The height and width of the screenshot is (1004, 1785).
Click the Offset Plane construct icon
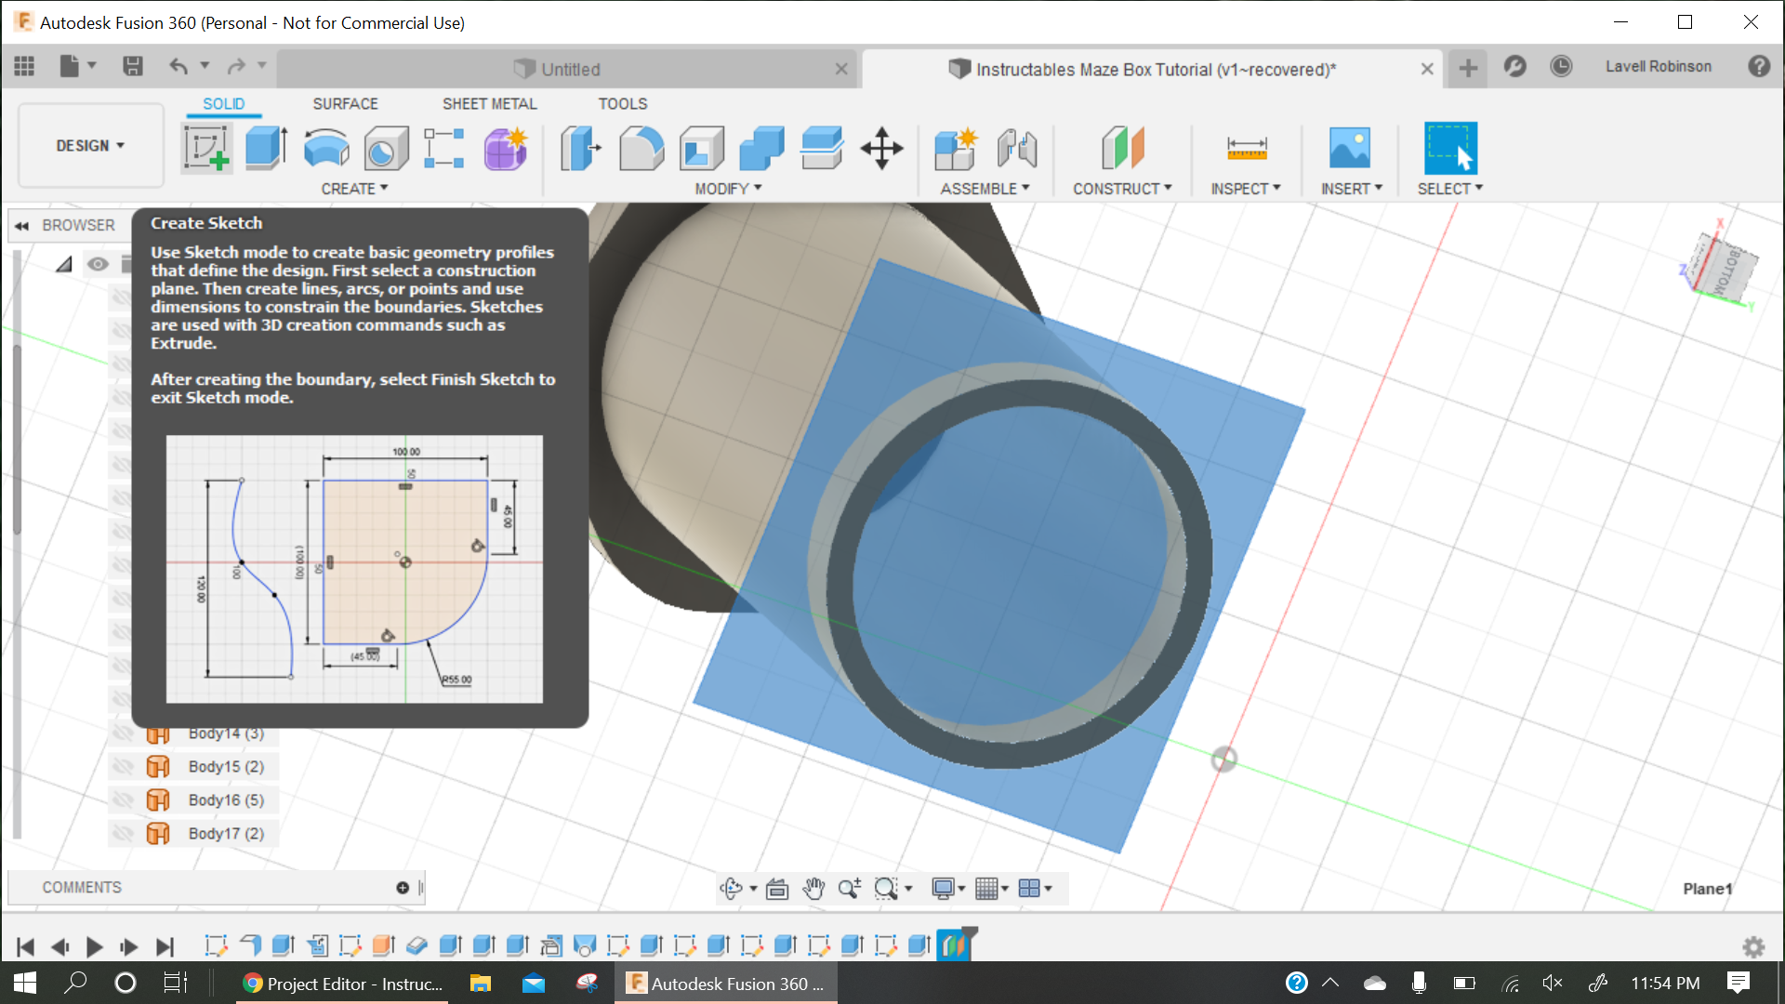[1122, 149]
